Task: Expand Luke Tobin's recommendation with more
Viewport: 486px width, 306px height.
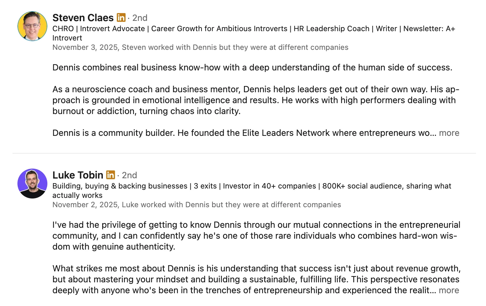Action: [x=449, y=290]
